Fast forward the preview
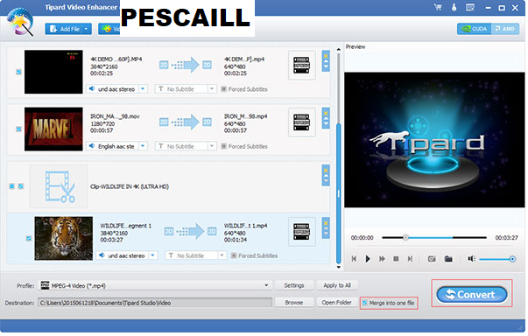The width and height of the screenshot is (528, 336). (x=382, y=259)
